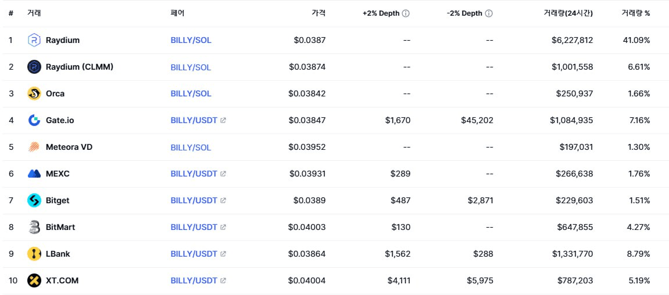Image resolution: width=669 pixels, height=295 pixels.
Task: Open the Raydium exchange name link
Action: [63, 41]
